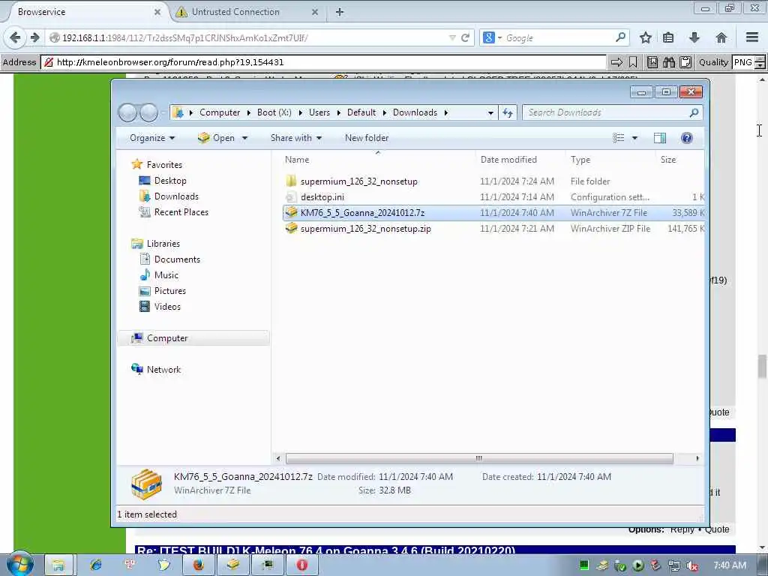Select Videos library
The width and height of the screenshot is (768, 576).
pos(167,307)
